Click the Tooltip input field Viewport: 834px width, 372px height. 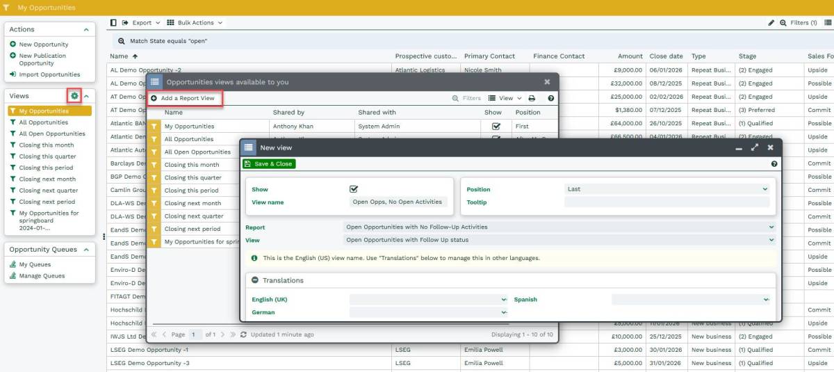667,202
